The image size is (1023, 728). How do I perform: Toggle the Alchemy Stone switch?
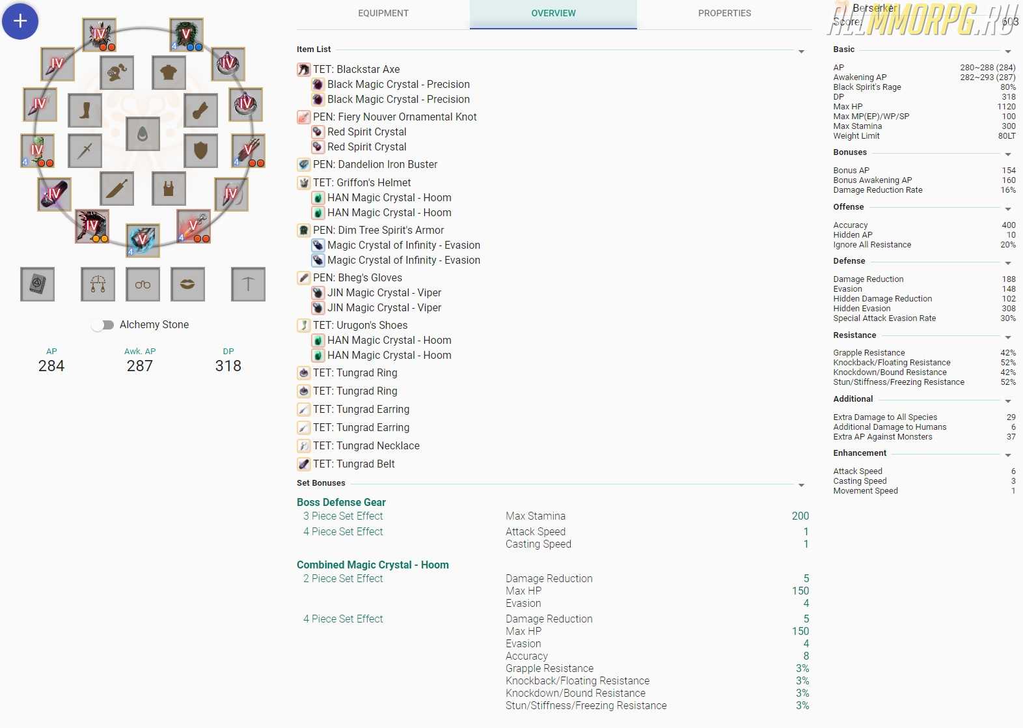103,325
